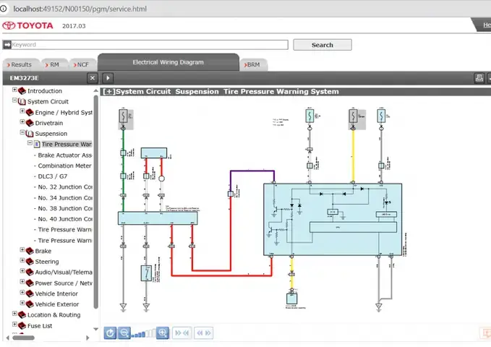Image resolution: width=491 pixels, height=347 pixels.
Task: Open the NCF tab
Action: [x=82, y=64]
